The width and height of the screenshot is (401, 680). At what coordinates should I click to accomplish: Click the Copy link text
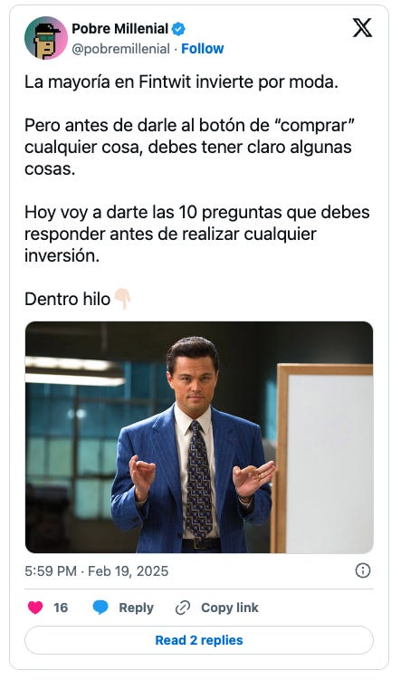(230, 608)
